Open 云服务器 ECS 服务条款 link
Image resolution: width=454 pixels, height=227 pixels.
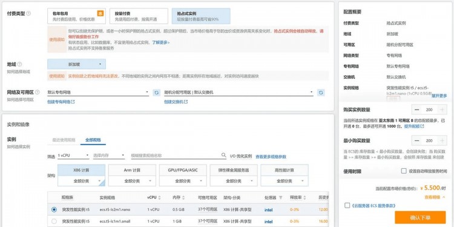373,206
